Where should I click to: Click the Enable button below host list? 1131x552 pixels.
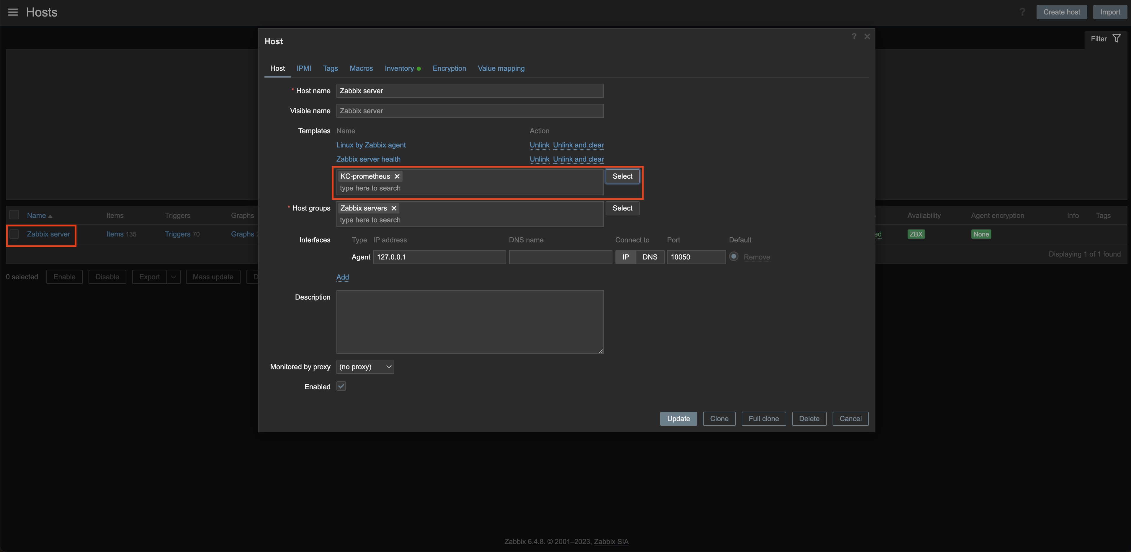pos(65,277)
